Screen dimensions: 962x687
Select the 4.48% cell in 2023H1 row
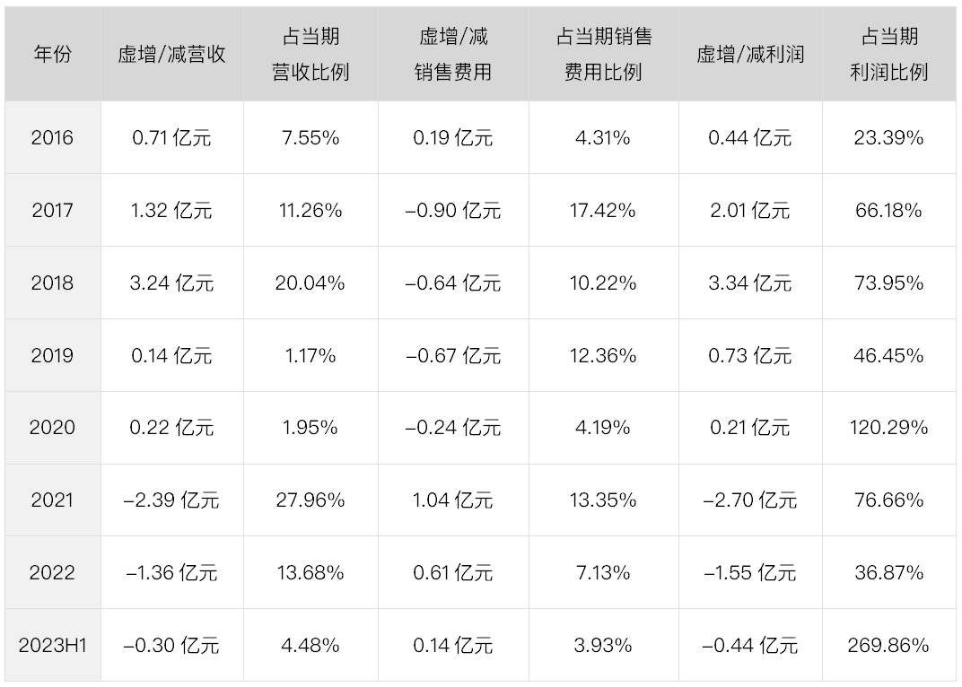pos(310,645)
